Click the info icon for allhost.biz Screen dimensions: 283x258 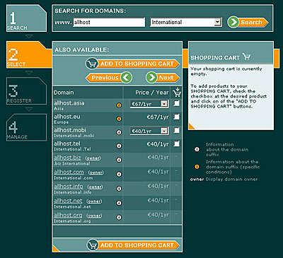pyautogui.click(x=119, y=160)
